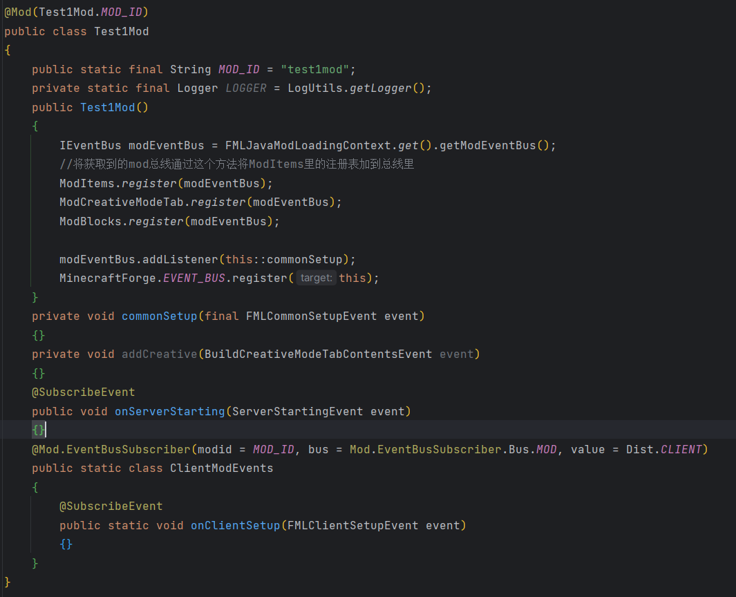The height and width of the screenshot is (597, 736).
Task: Click the onServerStarting method name
Action: coord(169,412)
